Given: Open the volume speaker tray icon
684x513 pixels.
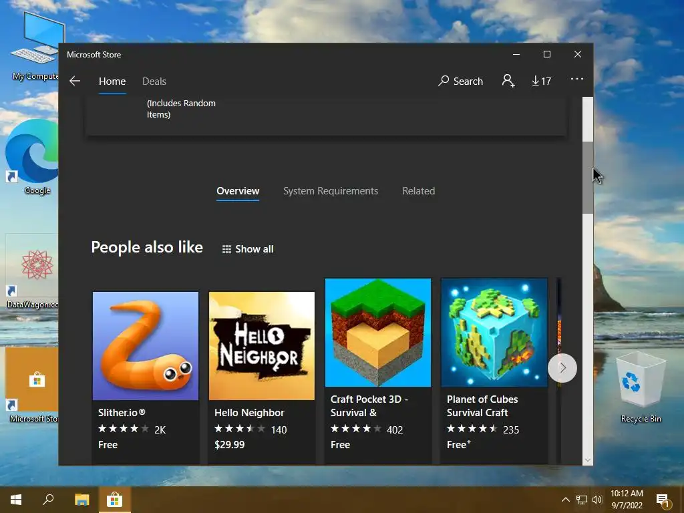Looking at the screenshot, I should pos(597,500).
